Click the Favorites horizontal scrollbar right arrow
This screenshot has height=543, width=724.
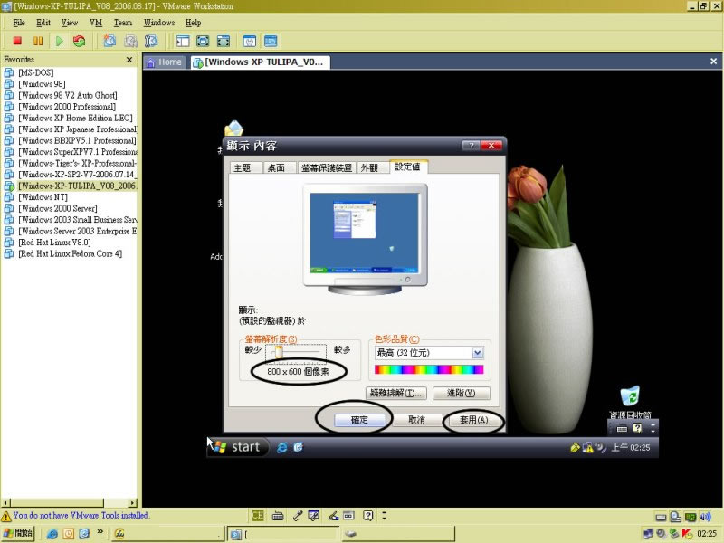pyautogui.click(x=133, y=503)
